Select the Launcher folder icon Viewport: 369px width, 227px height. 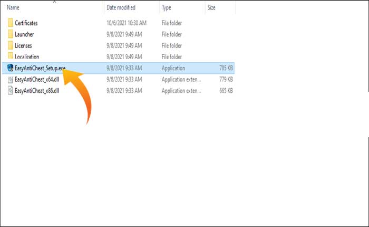pyautogui.click(x=11, y=34)
